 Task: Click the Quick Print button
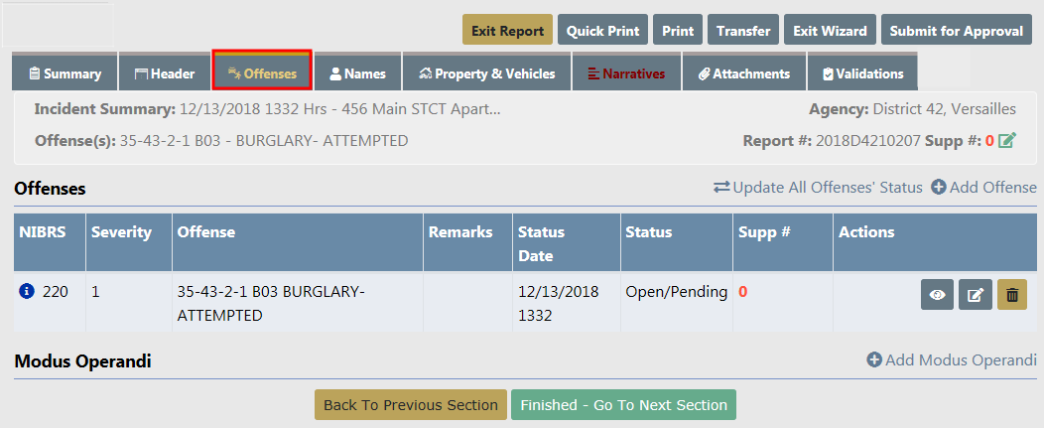(x=602, y=31)
